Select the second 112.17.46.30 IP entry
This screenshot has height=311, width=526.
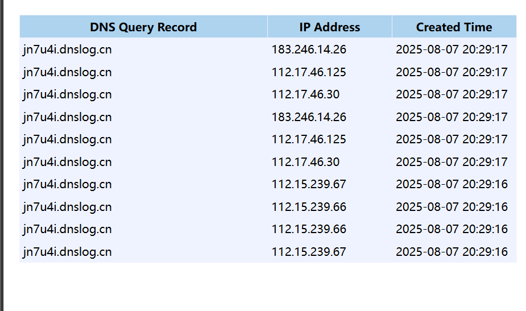pyautogui.click(x=305, y=162)
